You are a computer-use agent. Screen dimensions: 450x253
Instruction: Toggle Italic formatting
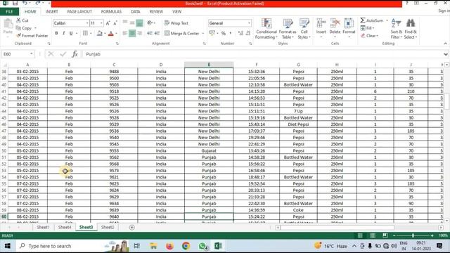(x=64, y=33)
